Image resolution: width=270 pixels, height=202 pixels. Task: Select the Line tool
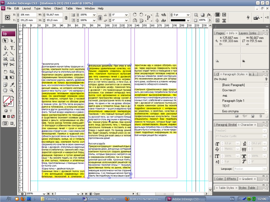[12, 53]
